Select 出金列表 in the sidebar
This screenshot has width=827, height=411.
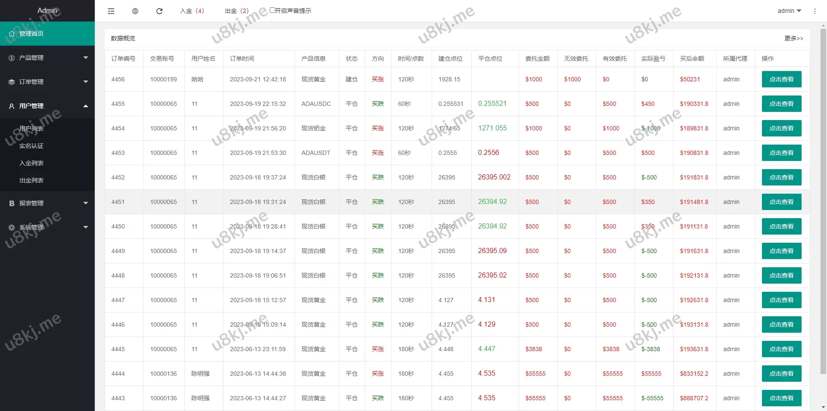pos(31,180)
